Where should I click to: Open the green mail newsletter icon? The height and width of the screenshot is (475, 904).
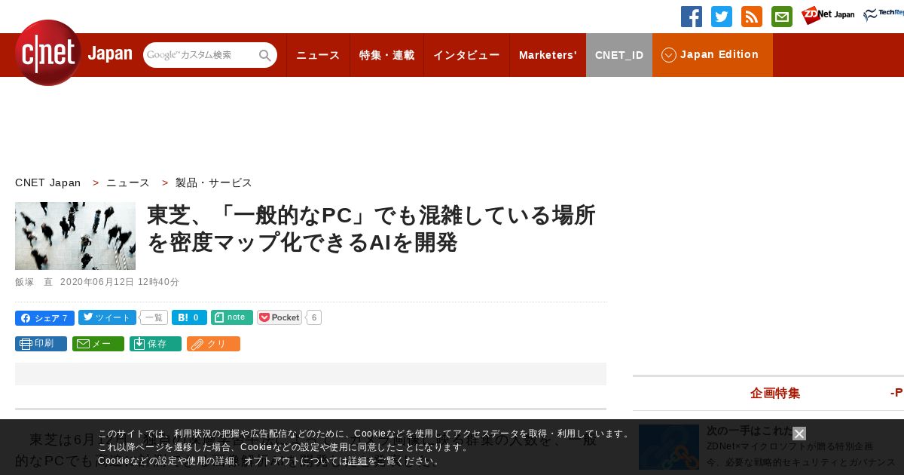pyautogui.click(x=782, y=17)
